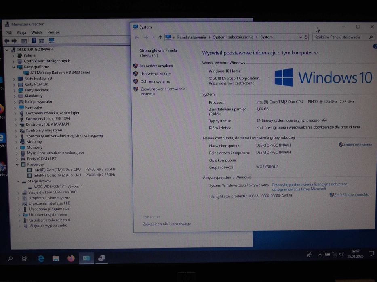377x282 pixels.
Task: Launch Microsoft Edge from the taskbar
Action: click(41, 259)
